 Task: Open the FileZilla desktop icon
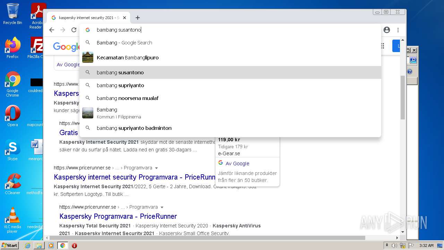click(36, 48)
